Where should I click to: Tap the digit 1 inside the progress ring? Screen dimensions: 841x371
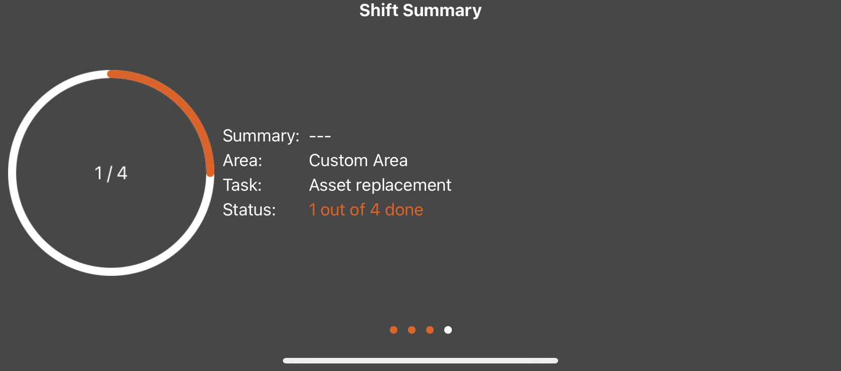[98, 173]
